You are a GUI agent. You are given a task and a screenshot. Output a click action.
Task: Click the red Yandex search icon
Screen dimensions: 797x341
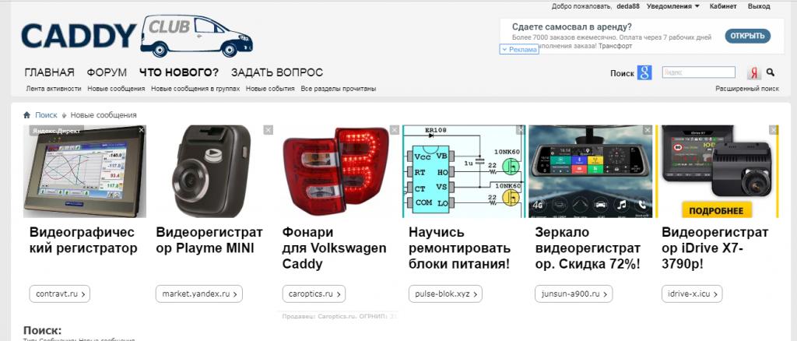pos(753,72)
